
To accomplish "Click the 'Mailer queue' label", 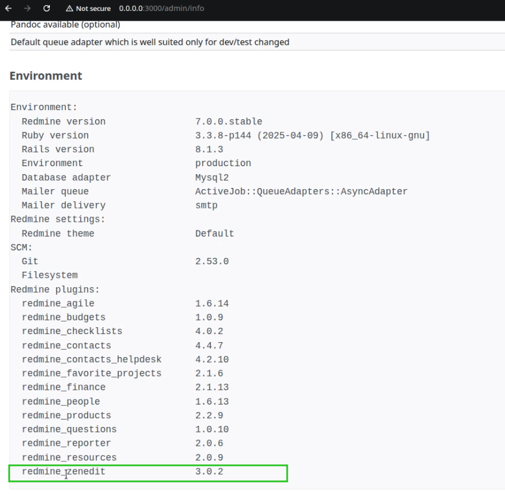I will pos(55,191).
